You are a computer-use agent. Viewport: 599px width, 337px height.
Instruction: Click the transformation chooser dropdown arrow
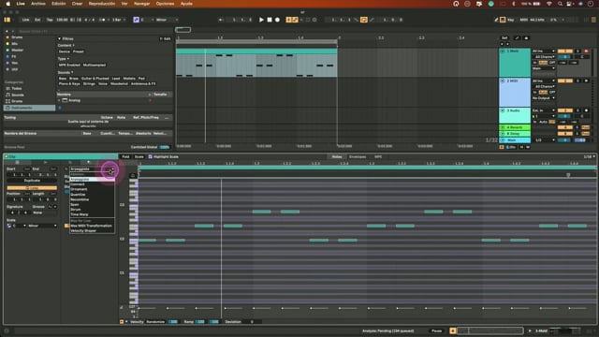112,169
